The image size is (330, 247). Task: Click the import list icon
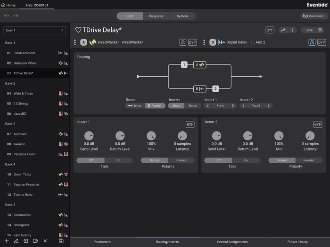(25, 241)
